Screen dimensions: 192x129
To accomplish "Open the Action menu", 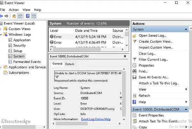I will (x=14, y=10).
